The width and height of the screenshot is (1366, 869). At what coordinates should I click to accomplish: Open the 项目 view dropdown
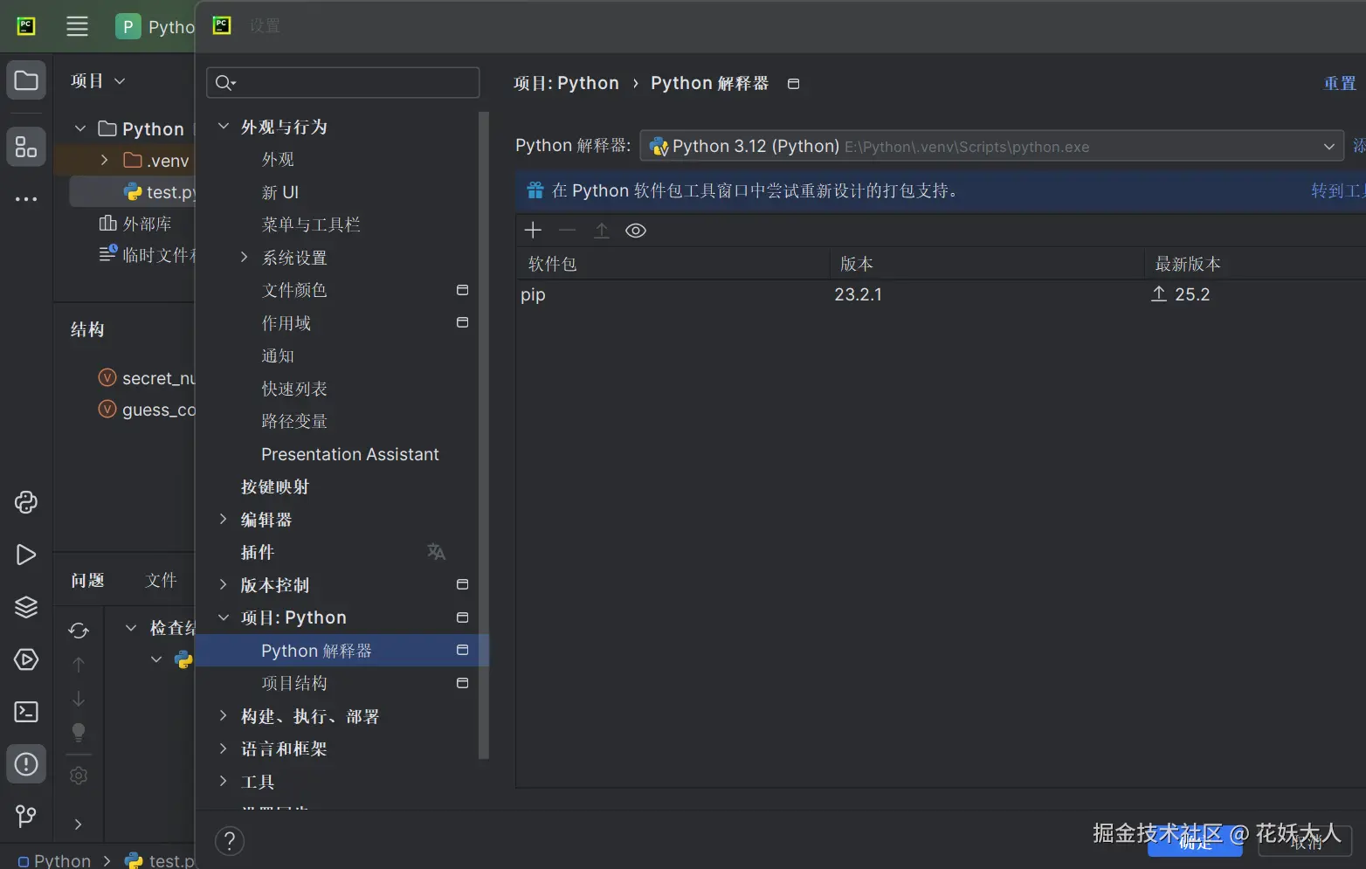[98, 81]
